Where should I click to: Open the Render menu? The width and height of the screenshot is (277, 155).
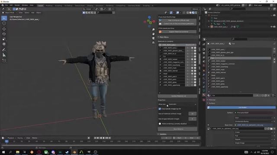(x=17, y=5)
